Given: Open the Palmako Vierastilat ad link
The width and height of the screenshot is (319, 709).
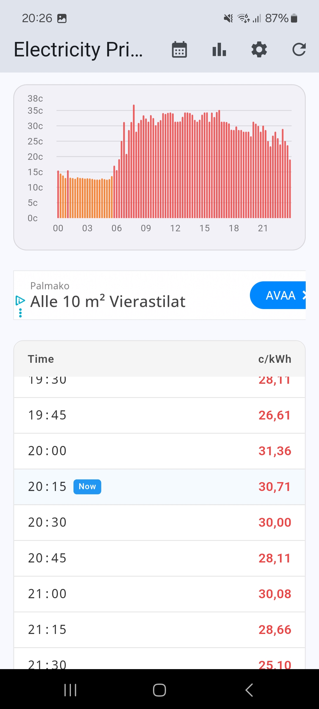Looking at the screenshot, I should point(108,301).
